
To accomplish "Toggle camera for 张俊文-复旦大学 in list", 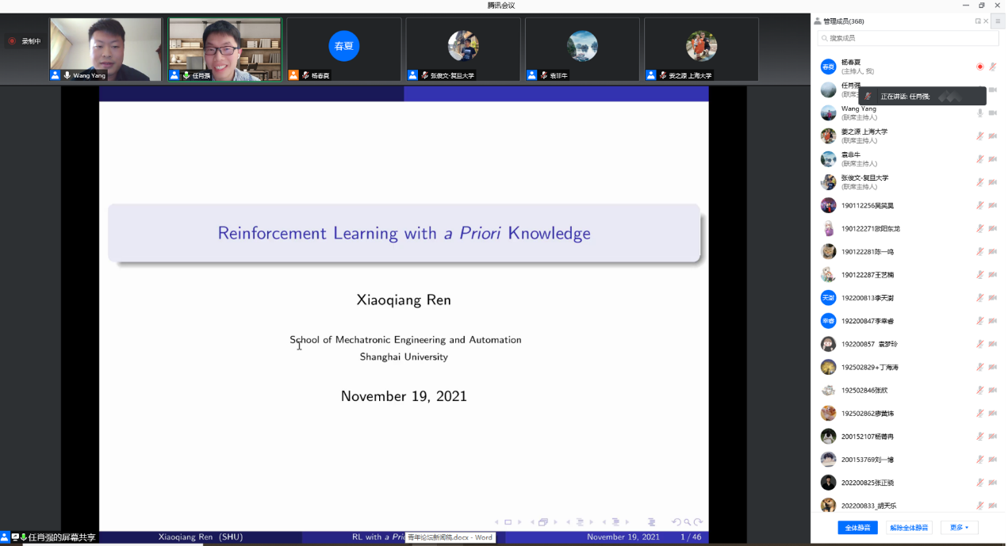I will [x=992, y=181].
